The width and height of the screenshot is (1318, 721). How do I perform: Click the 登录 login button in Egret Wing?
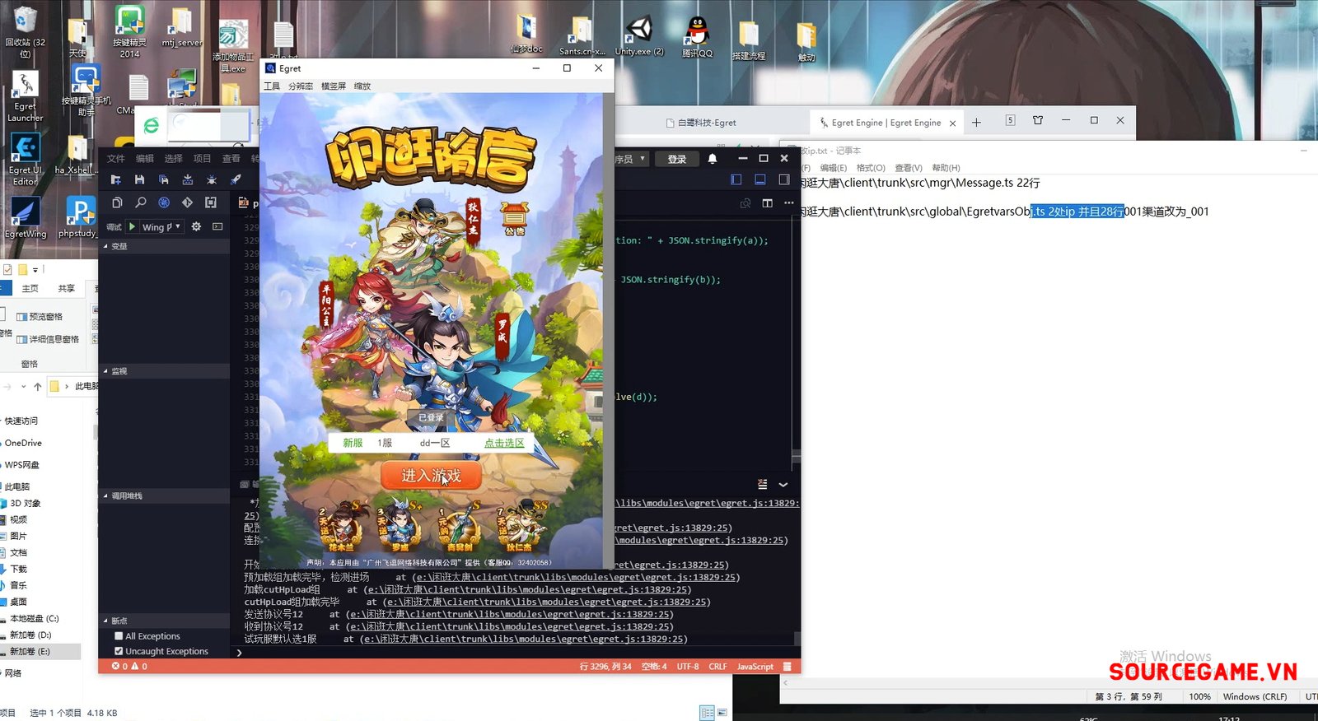[677, 159]
